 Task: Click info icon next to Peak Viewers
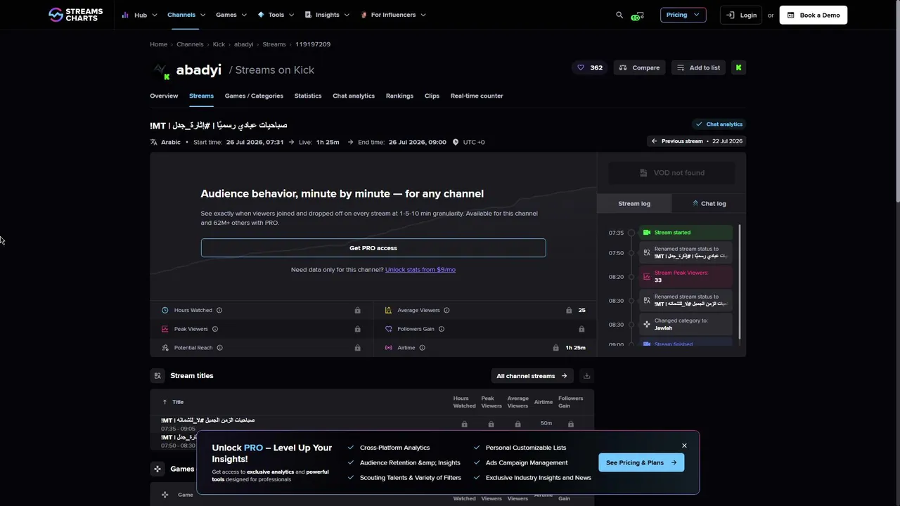215,329
